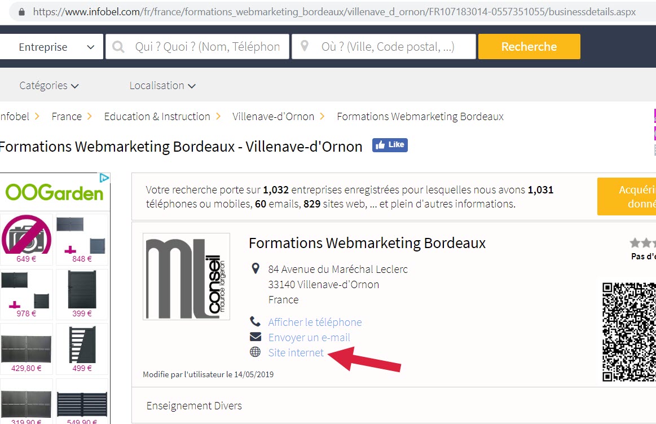The width and height of the screenshot is (656, 424).
Task: Click the 848 € gate product ad
Action: [82, 239]
